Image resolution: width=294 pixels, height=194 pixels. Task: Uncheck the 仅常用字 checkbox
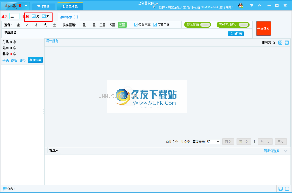click(155, 25)
